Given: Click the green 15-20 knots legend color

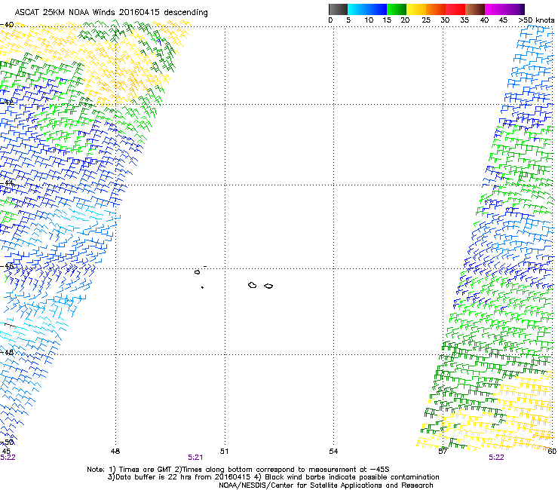Looking at the screenshot, I should point(397,9).
